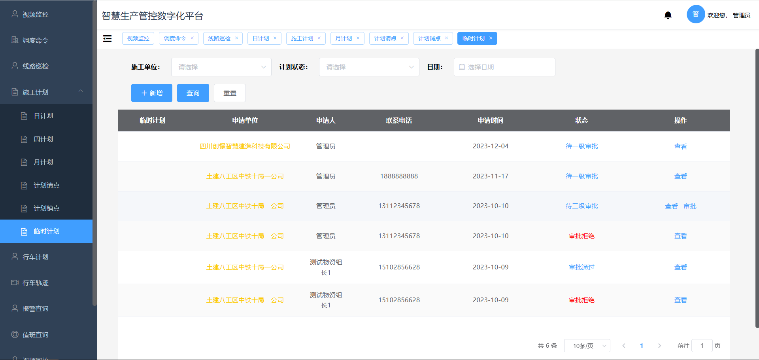Click 审批 on the 待三级审批 row
Viewport: 759px width, 360px height.
click(x=689, y=206)
